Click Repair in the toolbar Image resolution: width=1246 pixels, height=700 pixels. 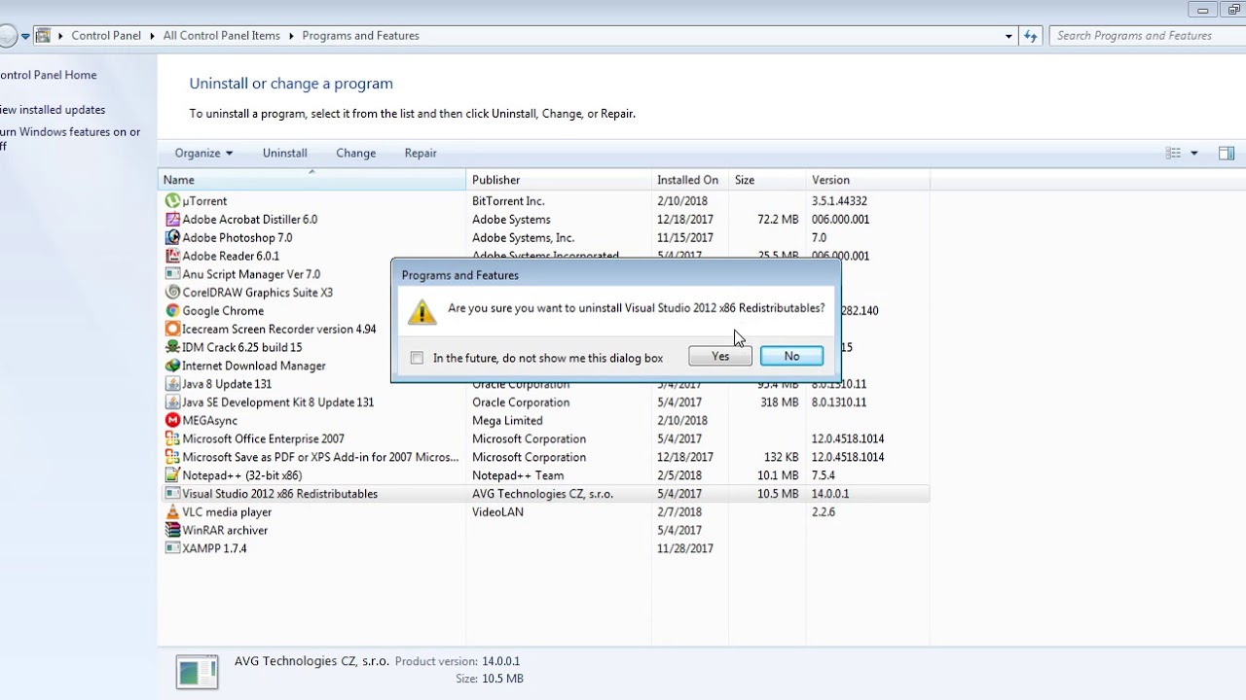coord(421,153)
